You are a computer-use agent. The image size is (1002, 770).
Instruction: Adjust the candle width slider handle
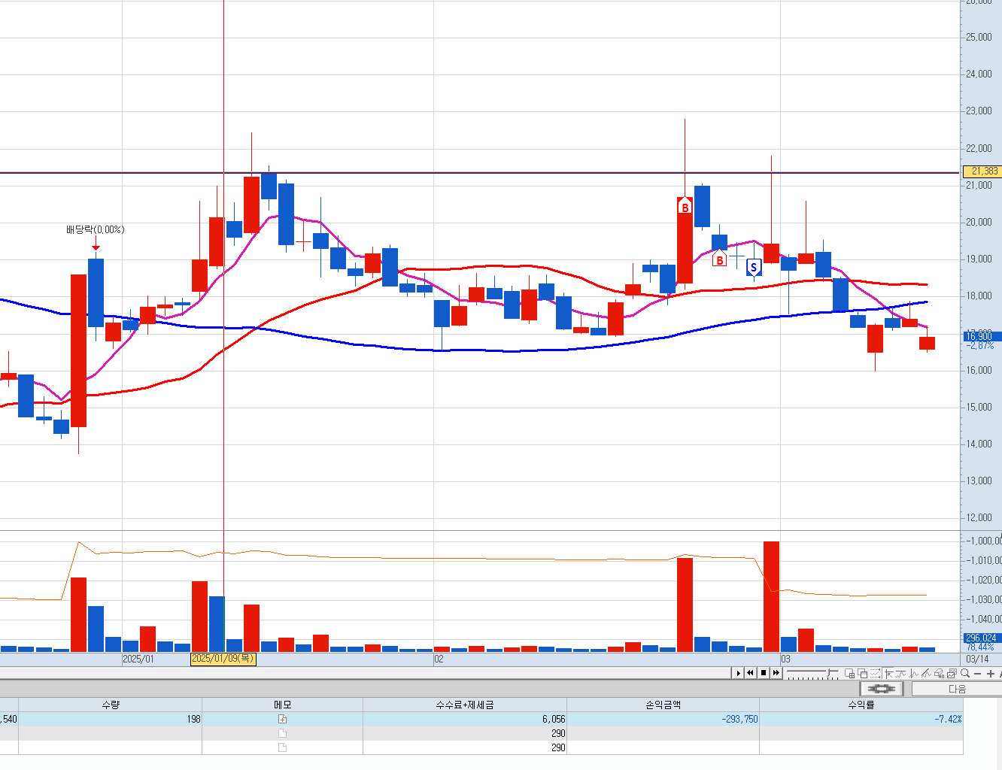click(x=829, y=672)
